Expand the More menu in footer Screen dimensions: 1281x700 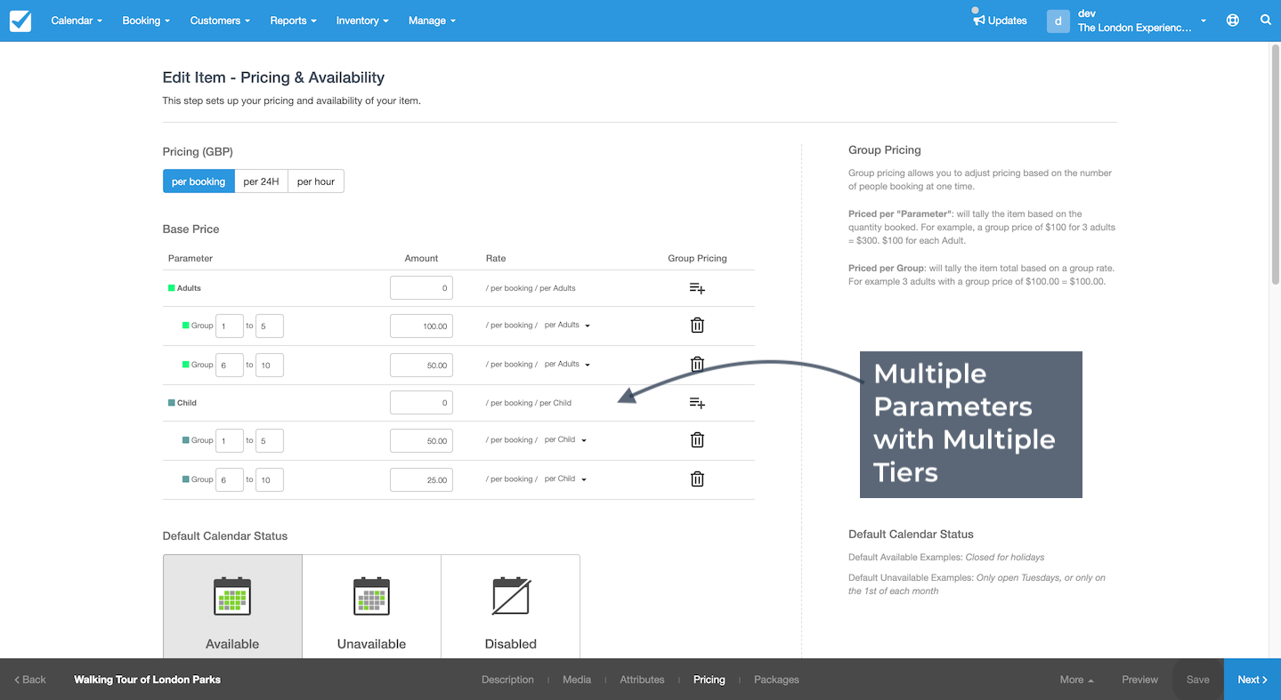pyautogui.click(x=1076, y=680)
